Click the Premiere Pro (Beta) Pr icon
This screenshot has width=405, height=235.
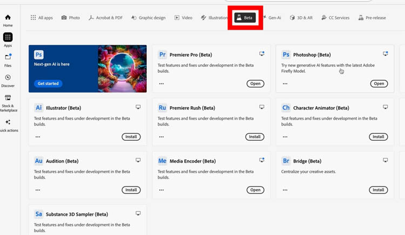(162, 54)
